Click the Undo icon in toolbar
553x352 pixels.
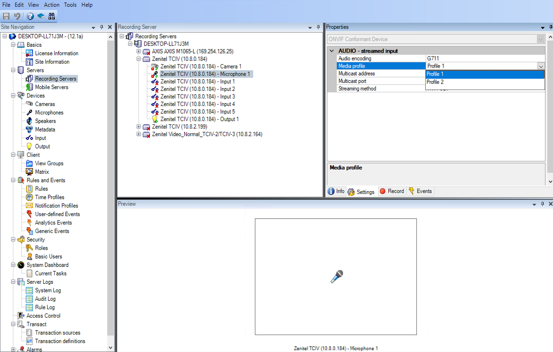pos(17,16)
